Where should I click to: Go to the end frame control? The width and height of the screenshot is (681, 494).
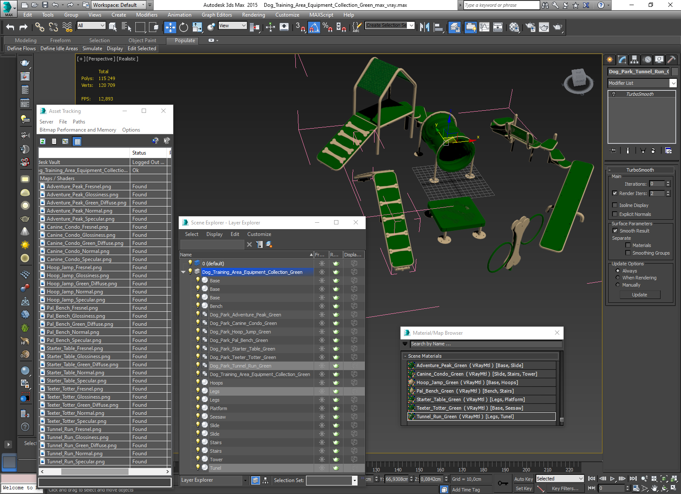633,479
